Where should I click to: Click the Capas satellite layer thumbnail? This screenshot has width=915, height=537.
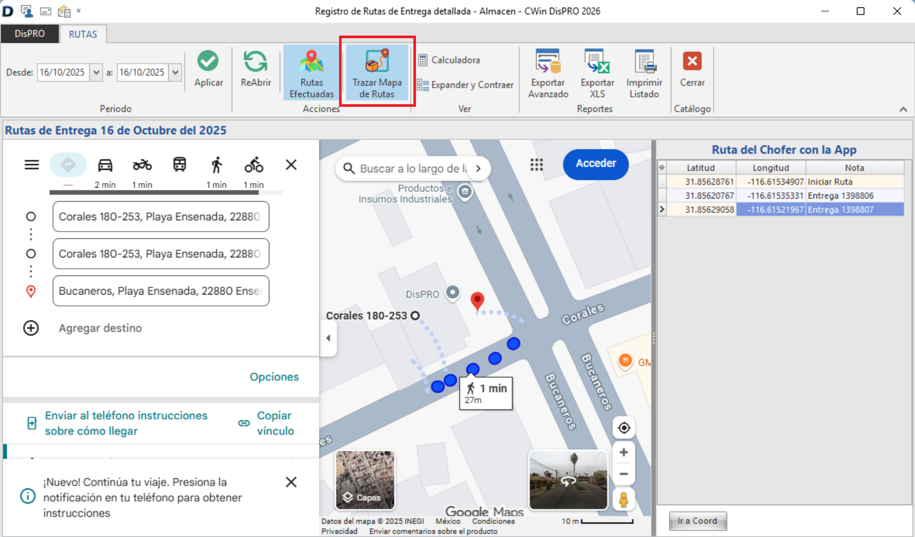(365, 480)
